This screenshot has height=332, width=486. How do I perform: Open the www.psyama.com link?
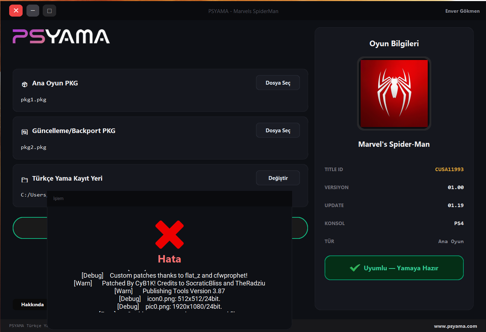(456, 326)
